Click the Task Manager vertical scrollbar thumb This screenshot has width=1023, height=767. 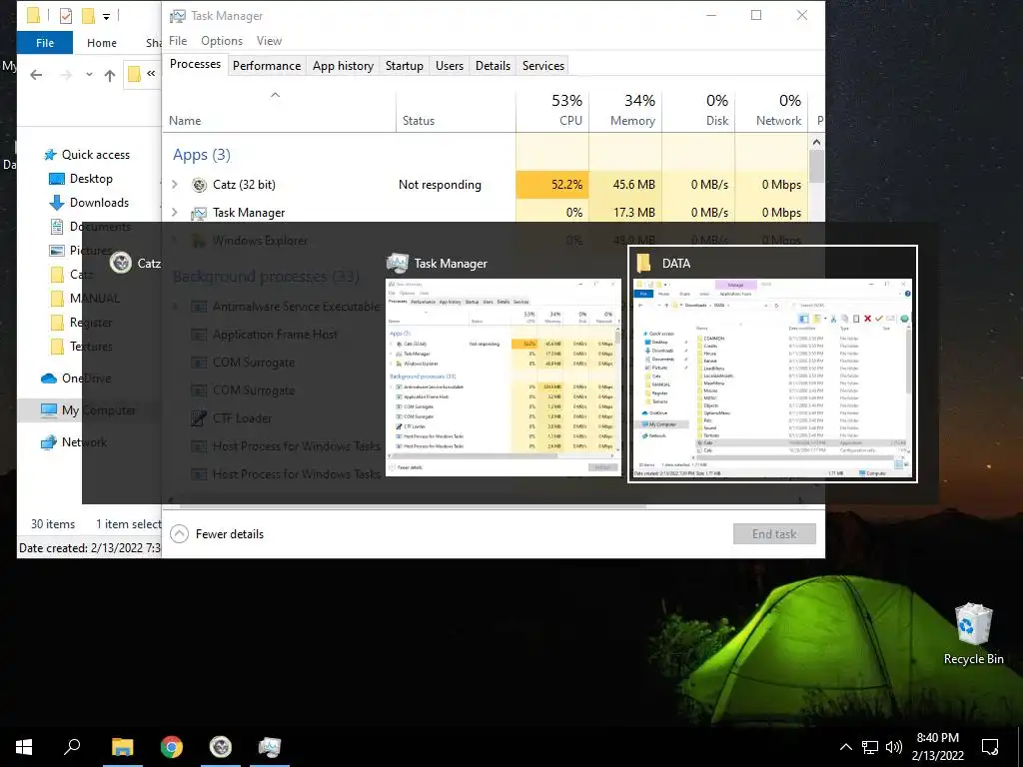[816, 166]
